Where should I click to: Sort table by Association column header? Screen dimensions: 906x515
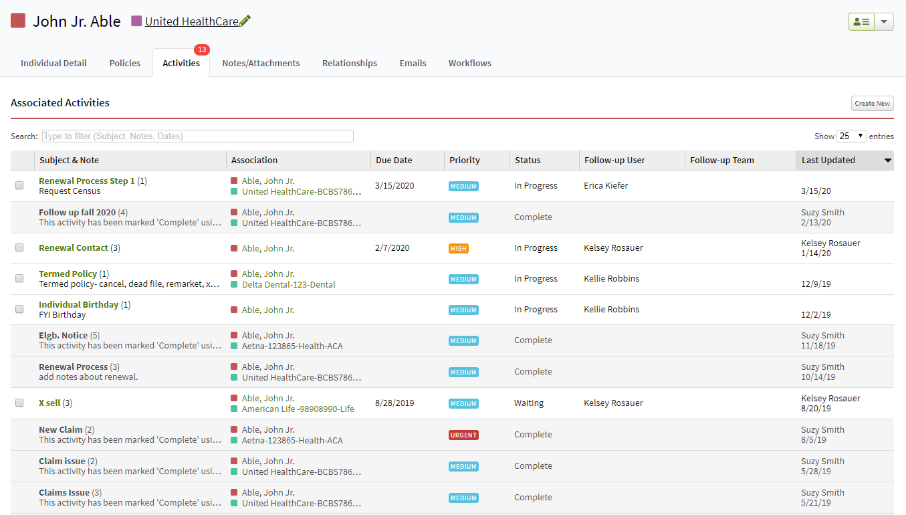click(x=298, y=160)
